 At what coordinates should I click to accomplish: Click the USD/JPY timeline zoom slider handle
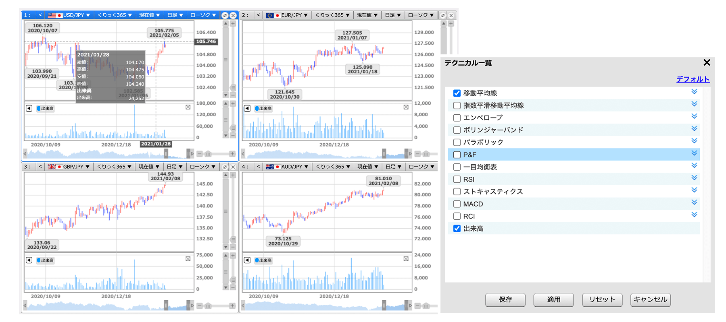point(208,154)
